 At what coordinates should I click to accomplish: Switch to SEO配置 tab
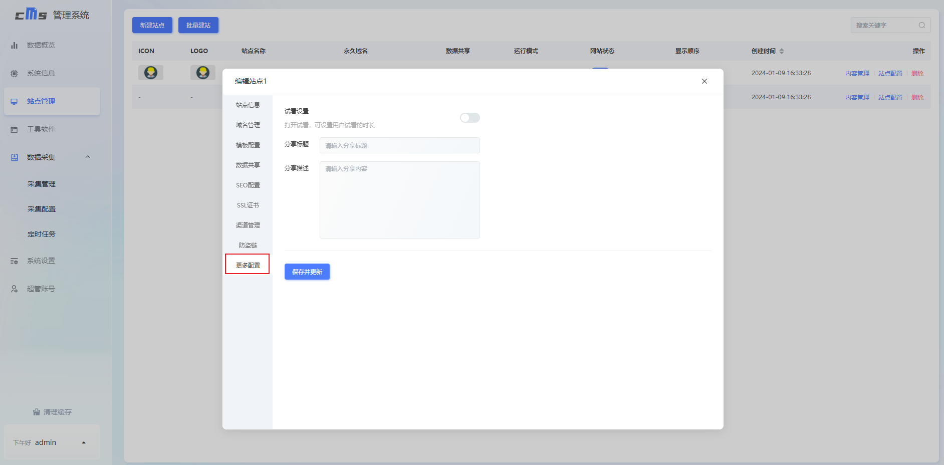pyautogui.click(x=248, y=185)
